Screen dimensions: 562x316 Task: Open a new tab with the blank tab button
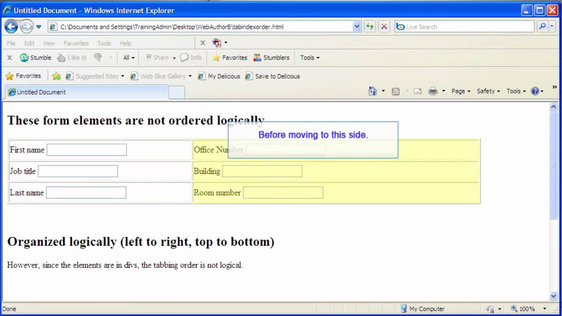point(177,92)
